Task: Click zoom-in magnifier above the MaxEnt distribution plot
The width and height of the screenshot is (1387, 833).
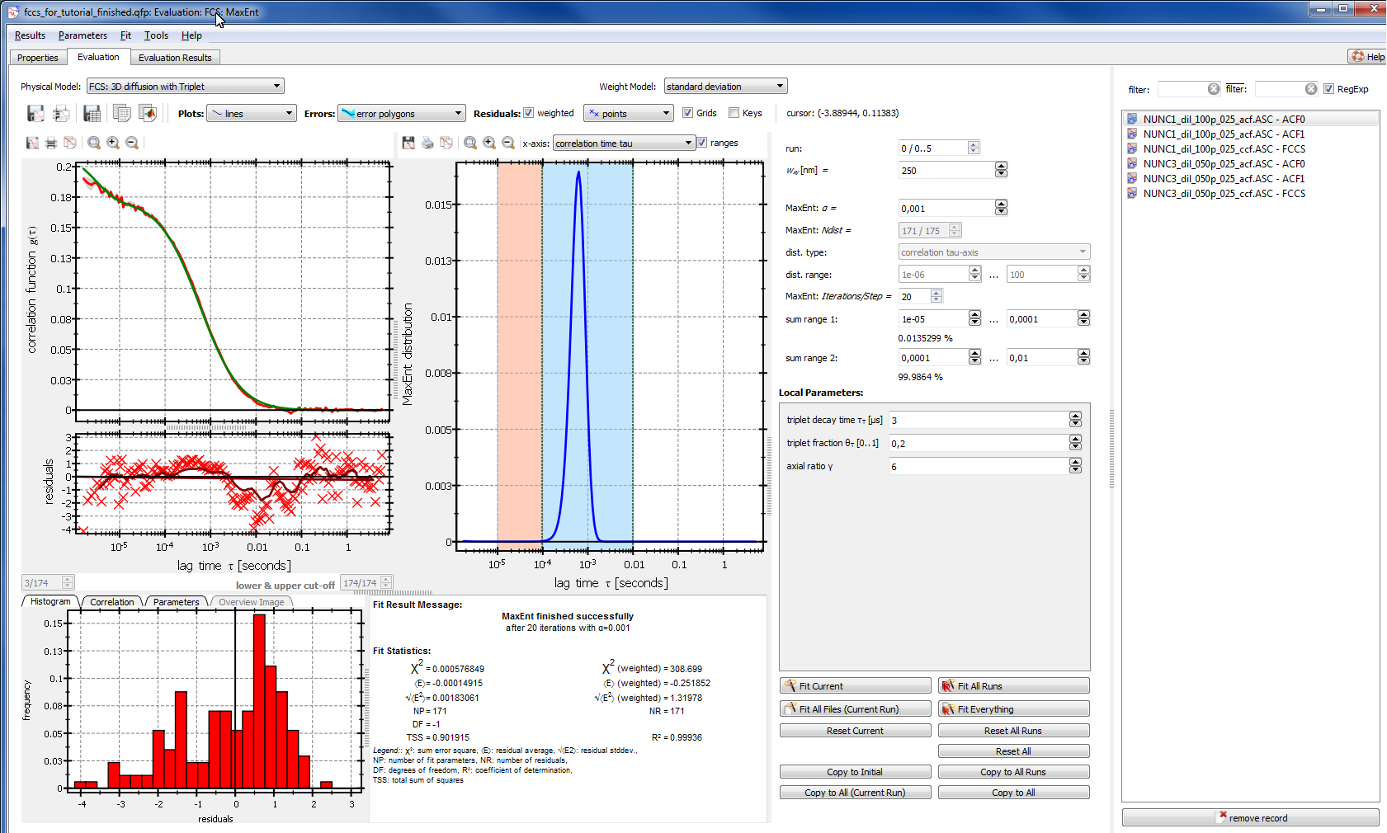Action: click(489, 143)
